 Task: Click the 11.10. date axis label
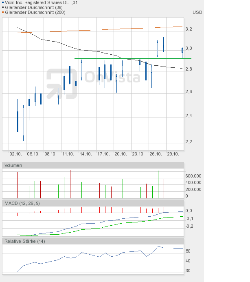[x=68, y=154]
